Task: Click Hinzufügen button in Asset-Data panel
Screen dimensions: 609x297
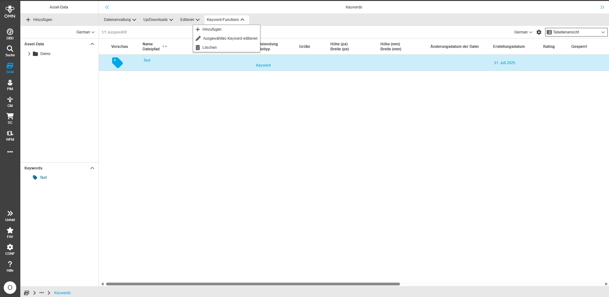Action: (x=39, y=20)
